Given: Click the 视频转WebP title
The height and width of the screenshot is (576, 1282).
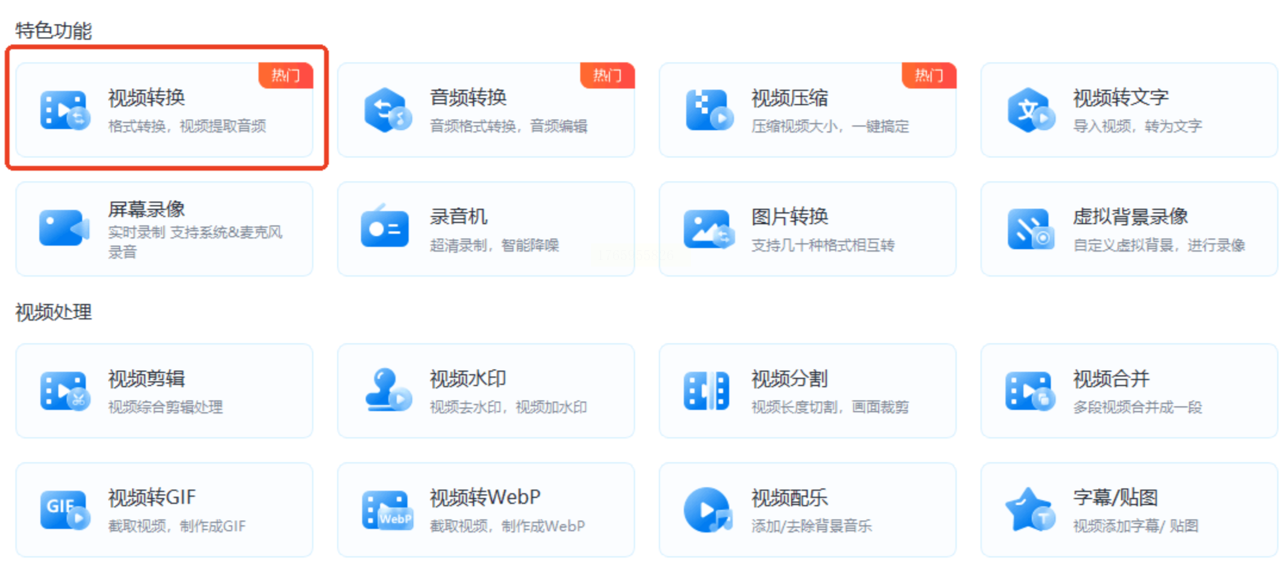Looking at the screenshot, I should (x=486, y=497).
